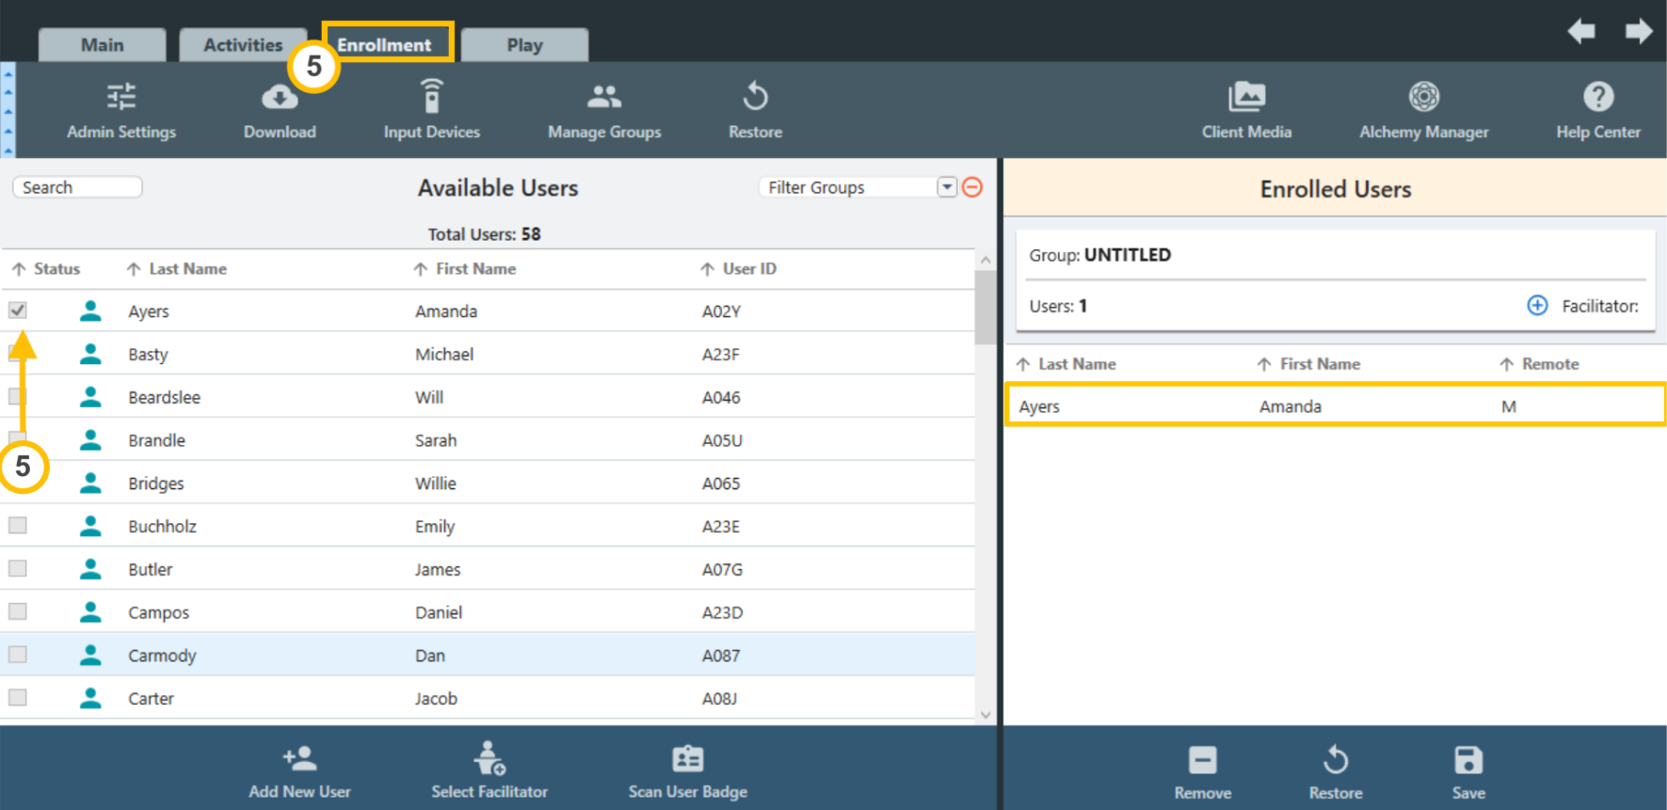Image resolution: width=1667 pixels, height=810 pixels.
Task: Expand the Filter Groups dropdown
Action: pos(947,187)
